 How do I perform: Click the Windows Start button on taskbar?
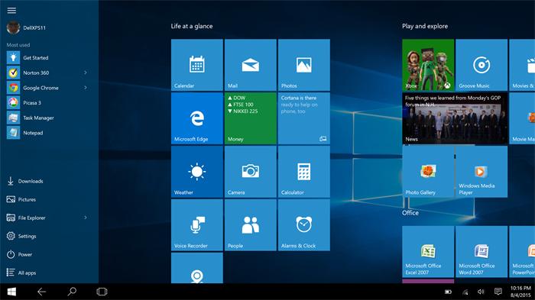click(x=11, y=292)
